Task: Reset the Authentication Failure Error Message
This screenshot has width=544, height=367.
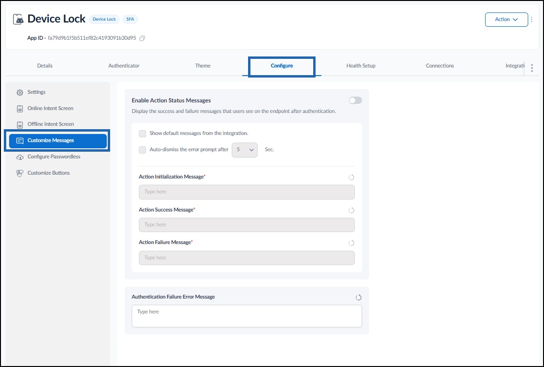Action: click(x=358, y=297)
